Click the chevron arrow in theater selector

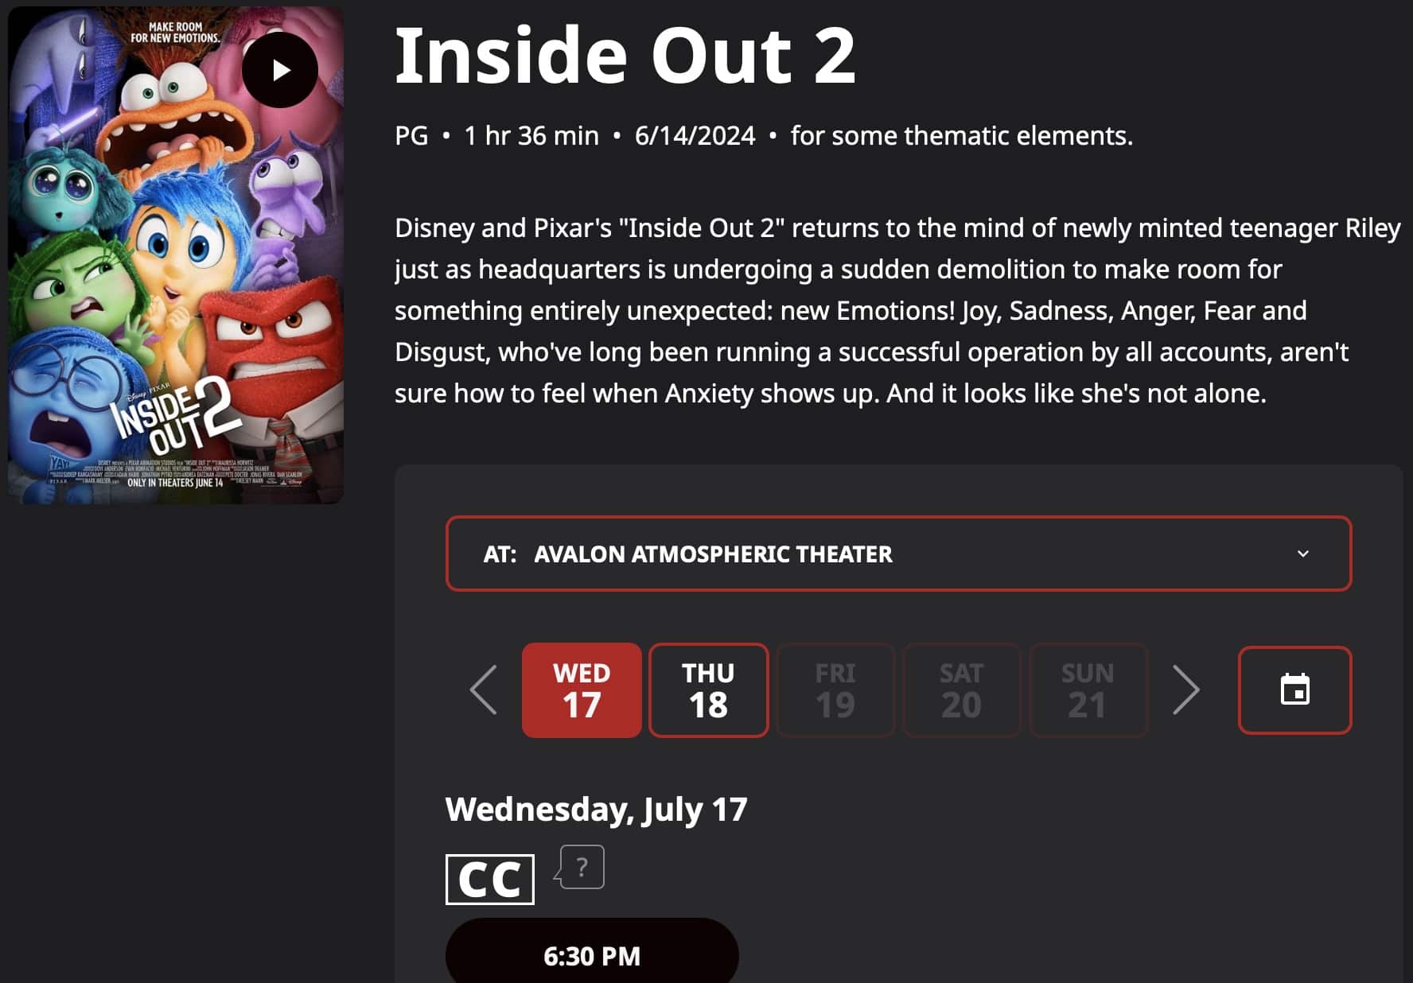point(1302,554)
